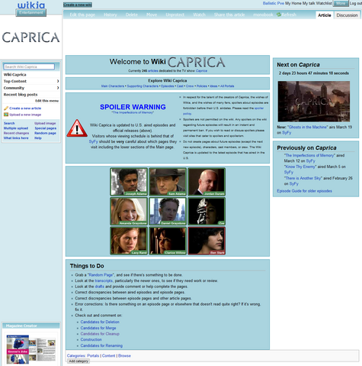Click Unprotect in the page toolbar
The width and height of the screenshot is (362, 366).
pos(175,15)
